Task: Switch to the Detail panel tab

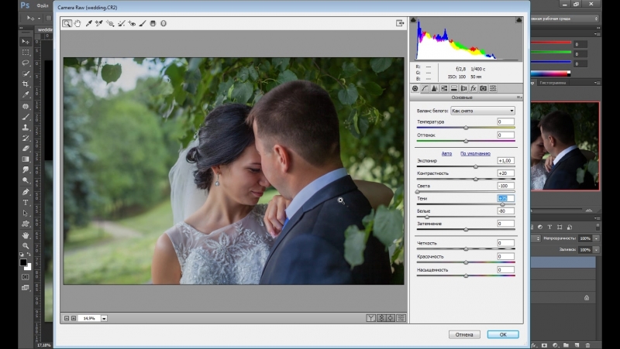Action: click(434, 88)
